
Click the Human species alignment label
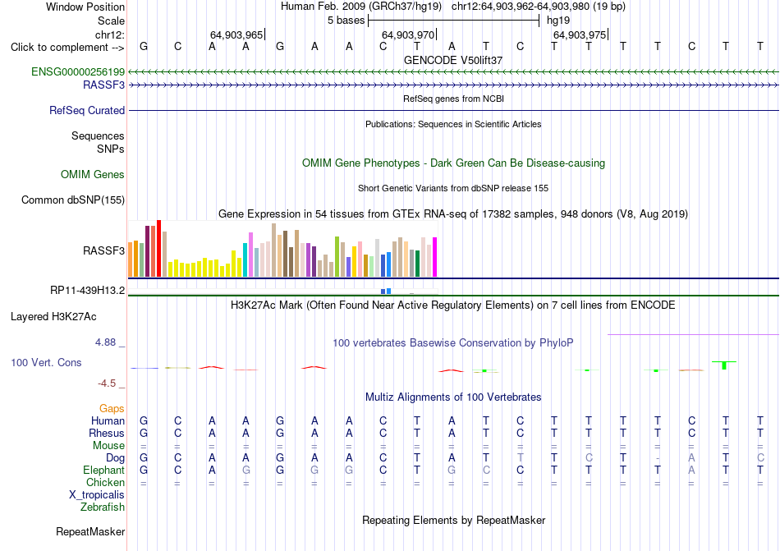pyautogui.click(x=108, y=420)
